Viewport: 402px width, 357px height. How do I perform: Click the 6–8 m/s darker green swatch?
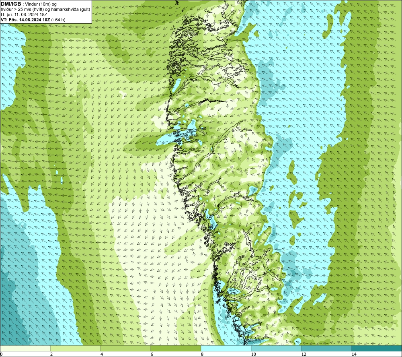[x=176, y=349]
